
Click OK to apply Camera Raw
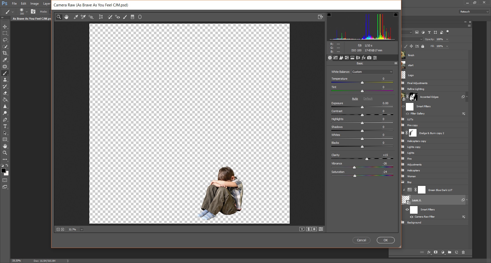click(385, 240)
